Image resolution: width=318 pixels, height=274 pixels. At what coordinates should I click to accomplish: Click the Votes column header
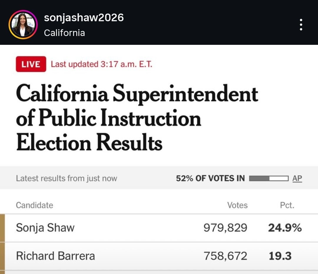coord(238,205)
